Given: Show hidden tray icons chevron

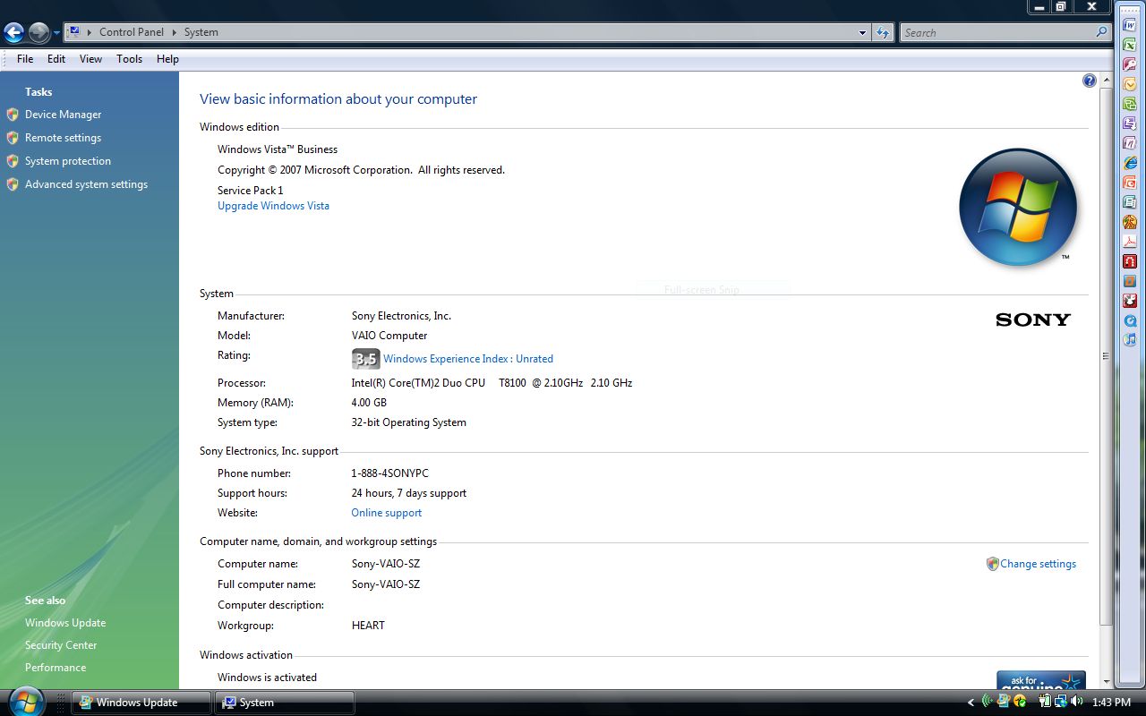Looking at the screenshot, I should tap(971, 702).
